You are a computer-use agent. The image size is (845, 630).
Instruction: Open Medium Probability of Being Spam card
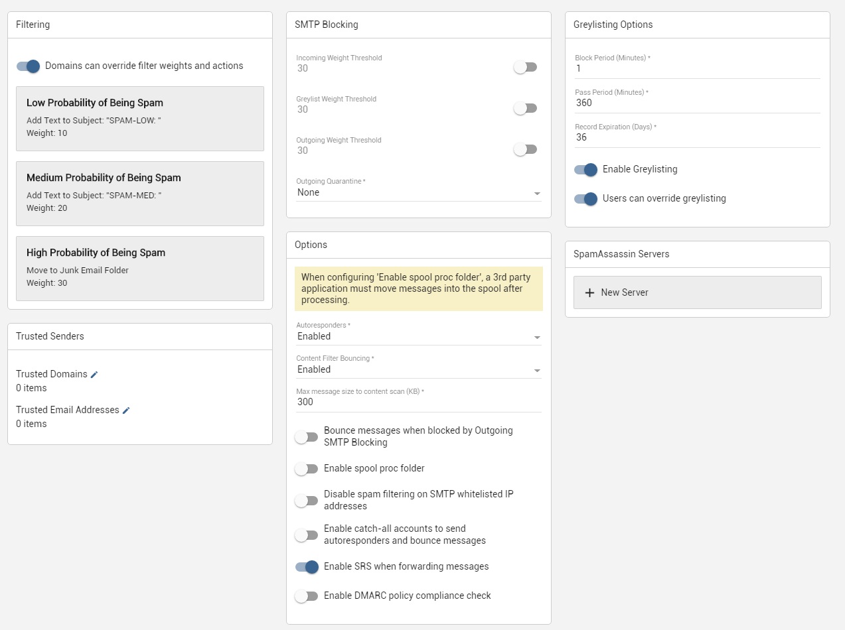[140, 193]
